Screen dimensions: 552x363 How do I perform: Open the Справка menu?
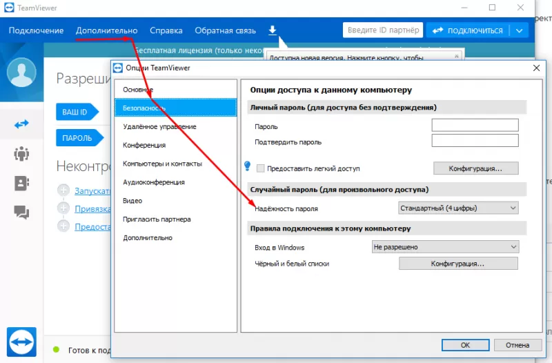pos(166,30)
